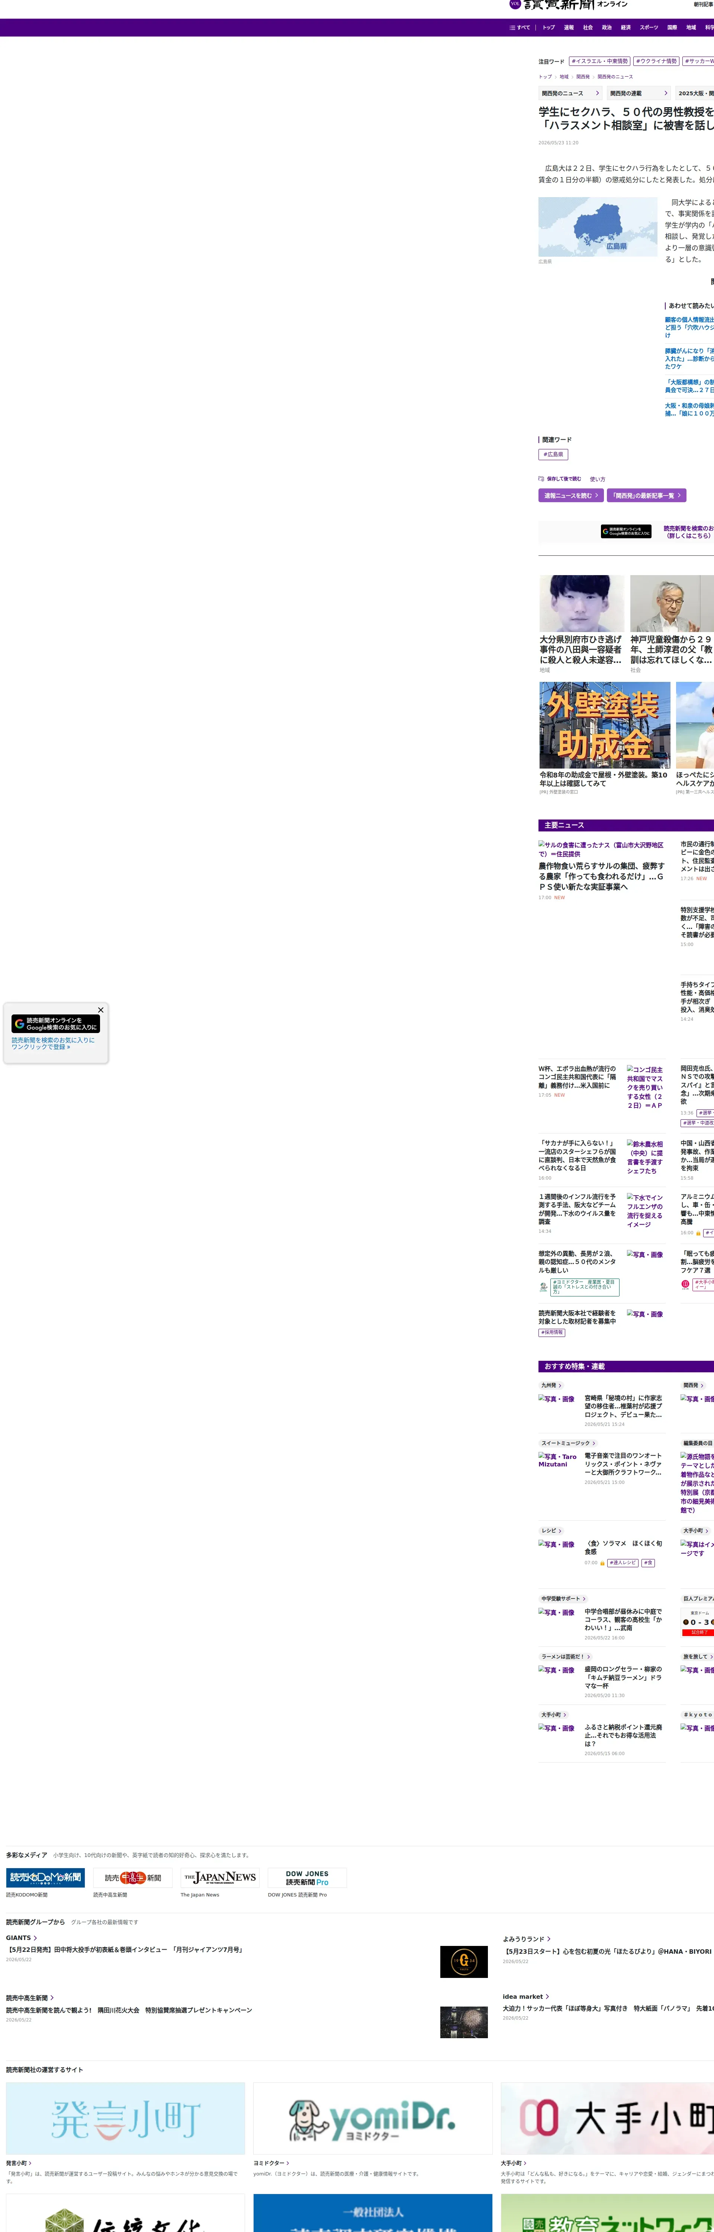This screenshot has width=714, height=2232.
Task: Open The Japan News logo
Action: (x=220, y=1877)
